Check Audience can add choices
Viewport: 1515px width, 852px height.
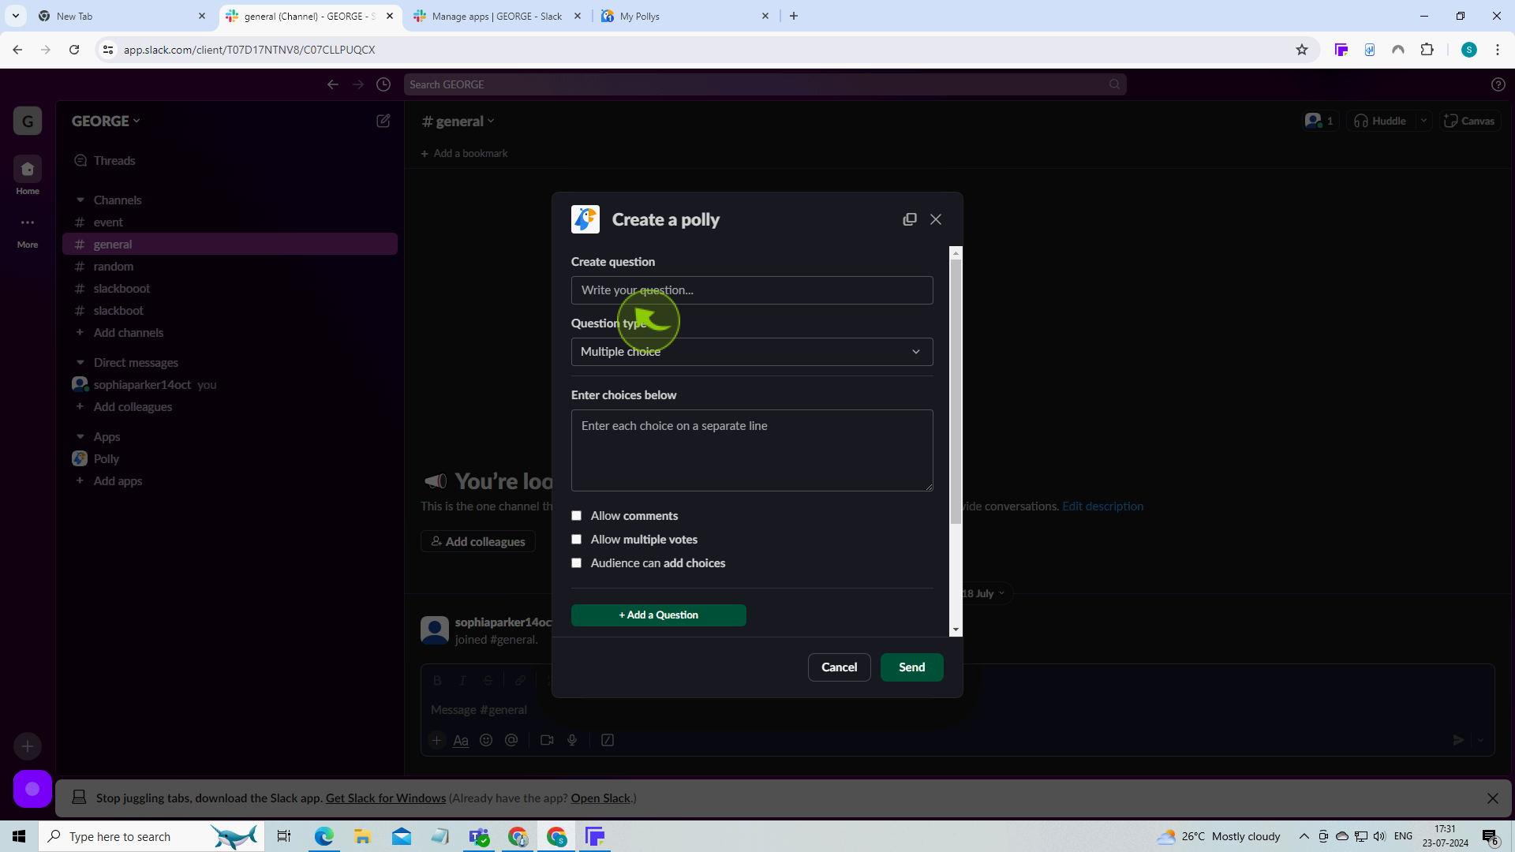tap(577, 563)
